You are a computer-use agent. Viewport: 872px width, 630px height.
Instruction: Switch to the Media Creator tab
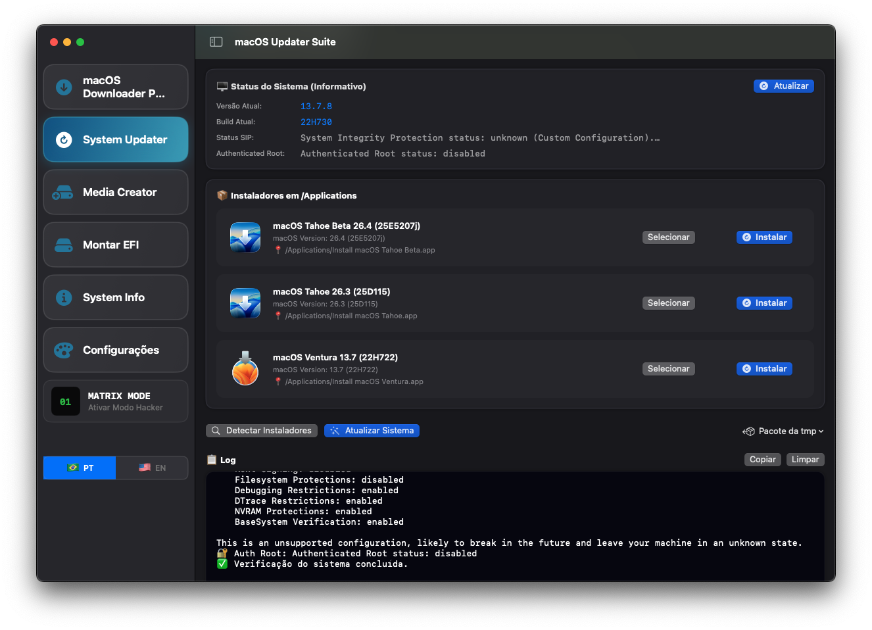point(115,192)
